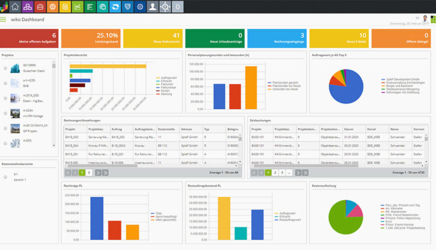
Task: Jump to last page of Zeitbuchungen
Action: click(305, 173)
